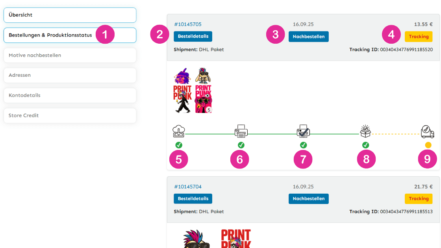Click the yellow pending shipment dot

428,145
